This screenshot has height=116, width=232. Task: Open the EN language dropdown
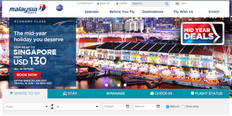[x=184, y=4]
